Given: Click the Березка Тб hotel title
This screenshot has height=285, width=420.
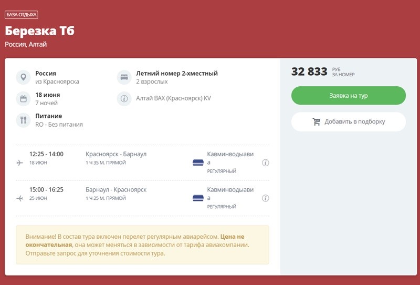Looking at the screenshot, I should point(40,31).
